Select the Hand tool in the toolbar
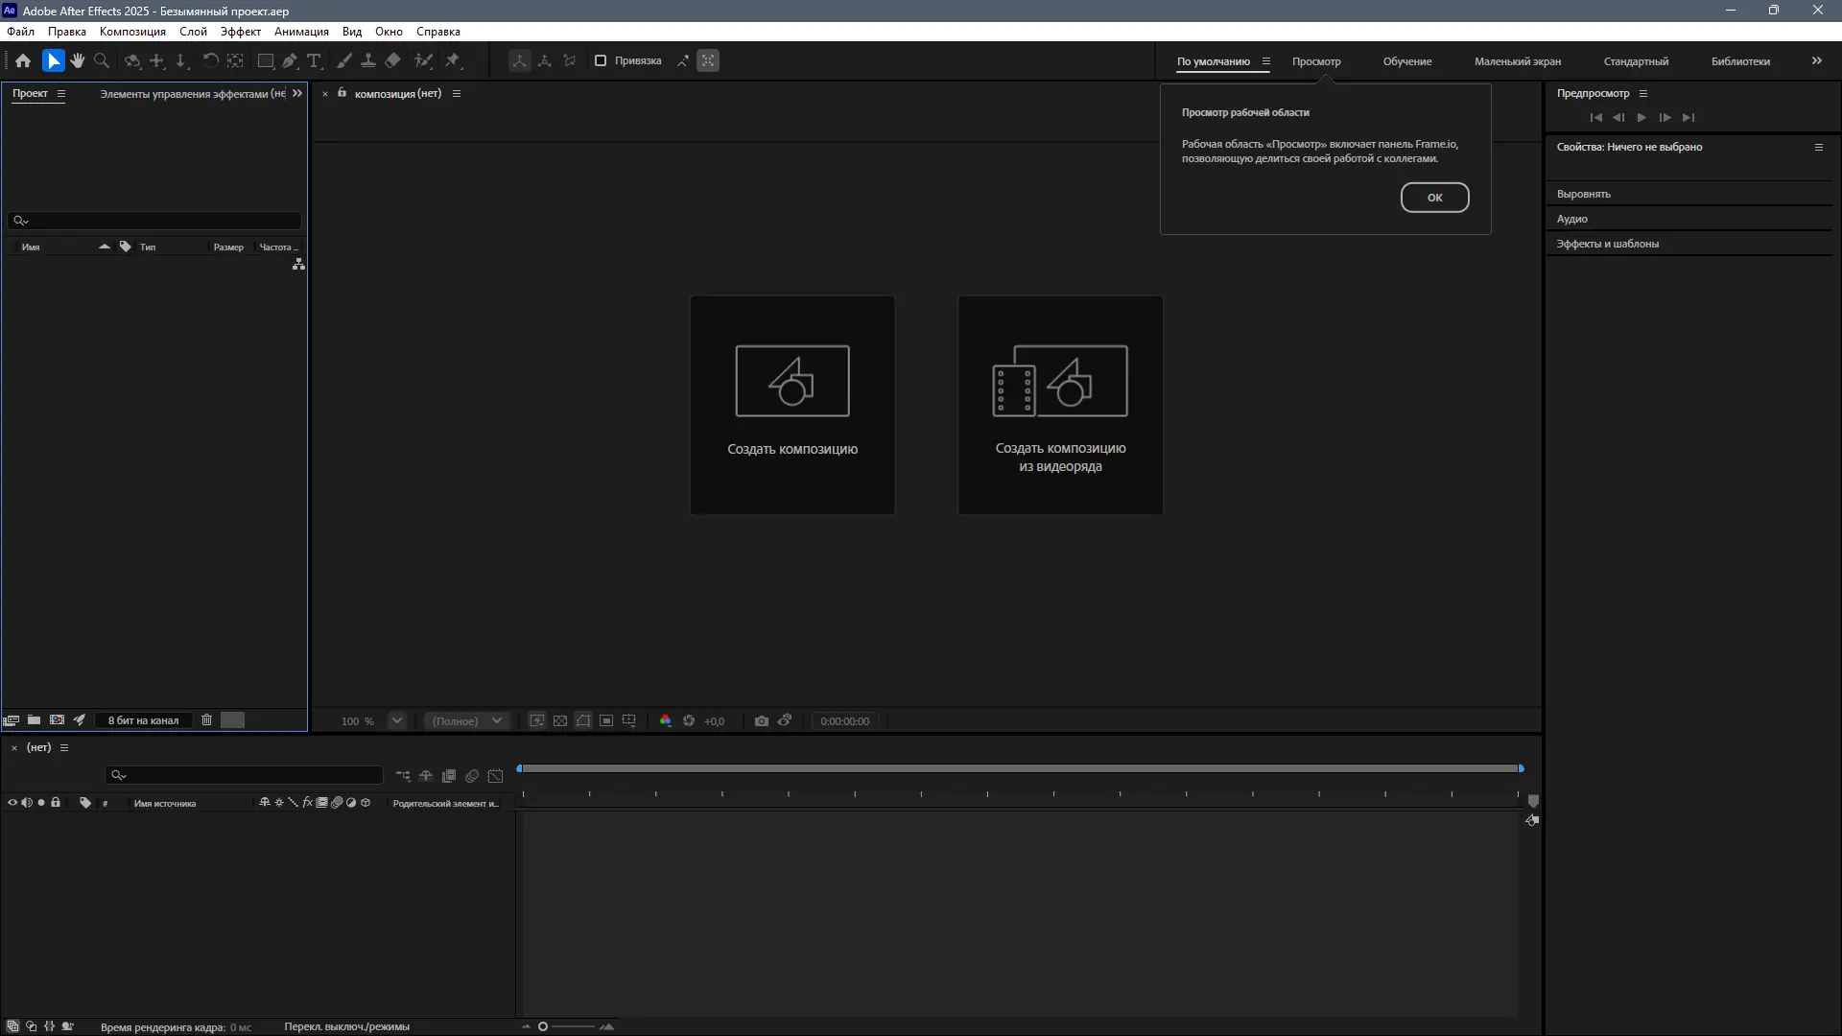 [x=77, y=60]
